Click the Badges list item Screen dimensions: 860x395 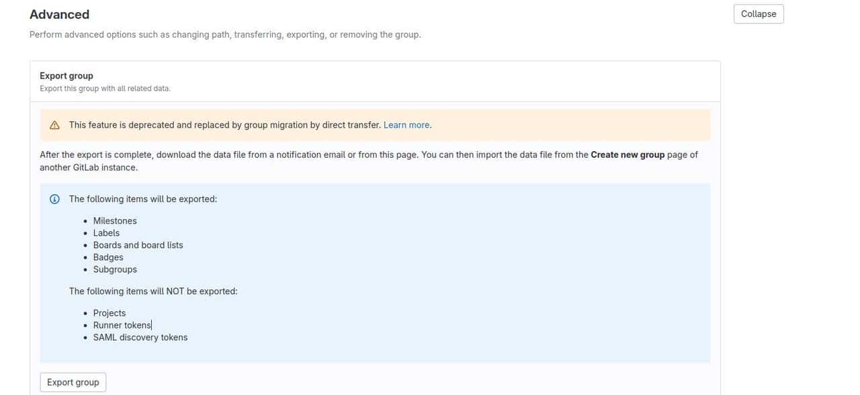pyautogui.click(x=108, y=257)
